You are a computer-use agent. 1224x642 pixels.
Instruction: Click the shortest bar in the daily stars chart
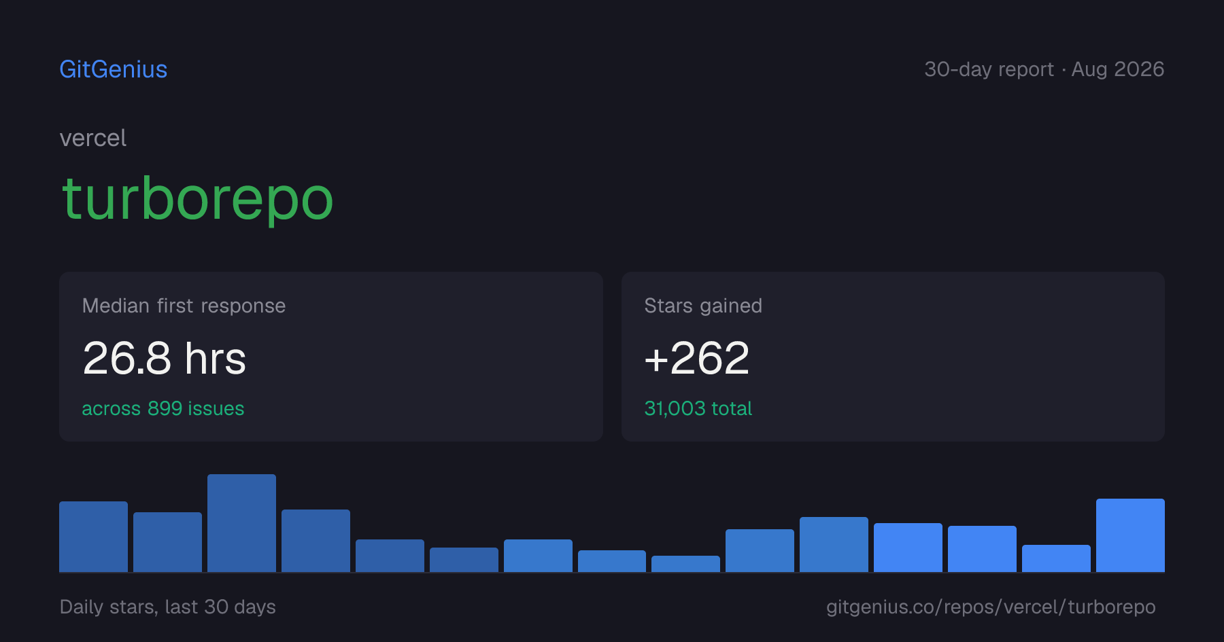coord(685,564)
